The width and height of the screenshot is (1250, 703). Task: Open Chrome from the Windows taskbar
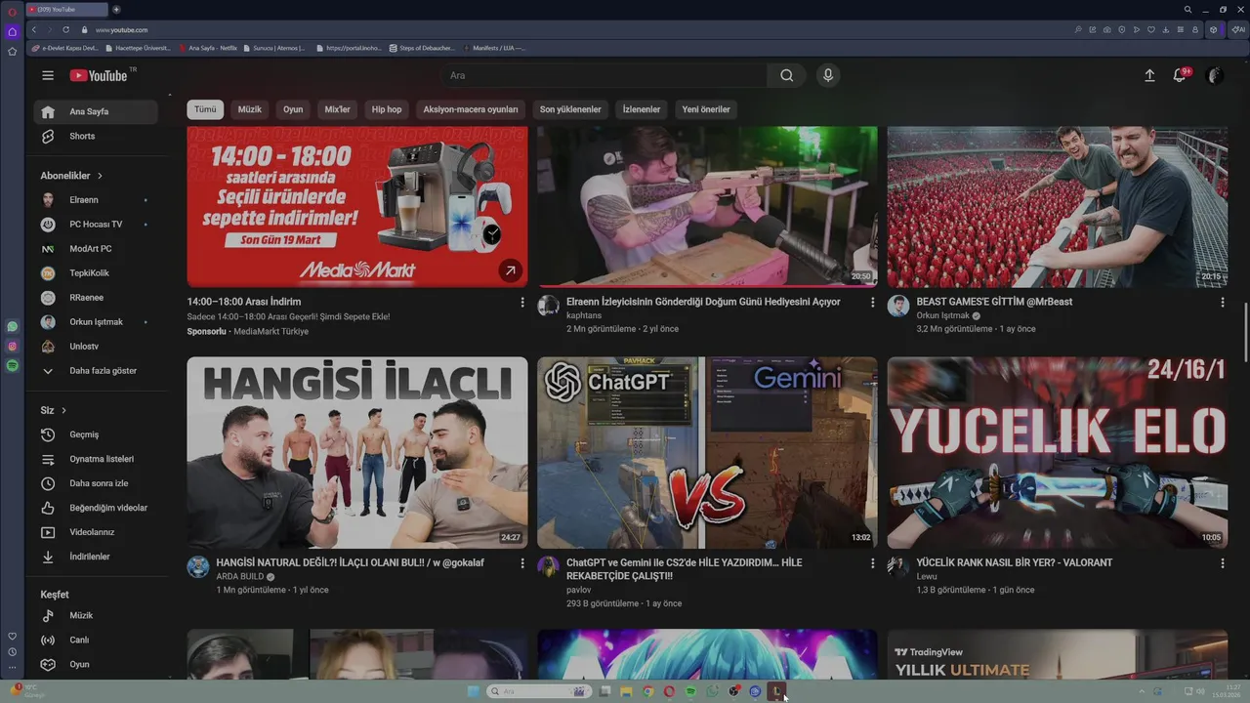pyautogui.click(x=647, y=691)
